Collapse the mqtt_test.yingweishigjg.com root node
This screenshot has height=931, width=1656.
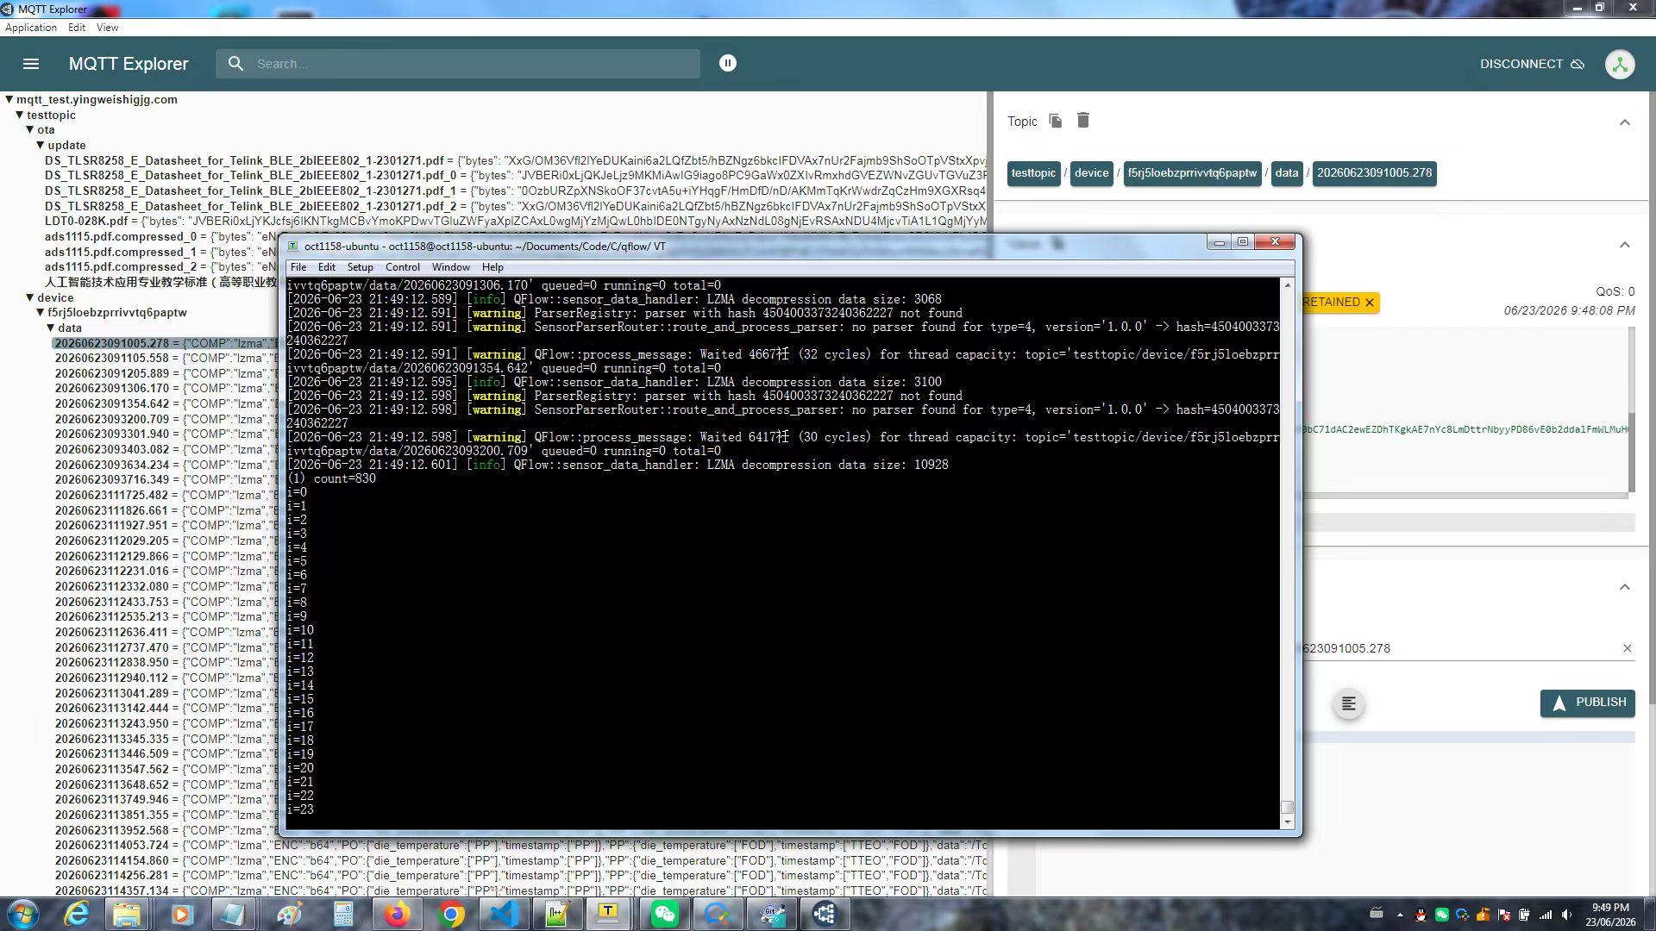click(x=9, y=100)
